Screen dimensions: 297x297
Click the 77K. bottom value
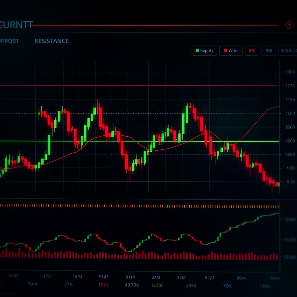click(69, 284)
